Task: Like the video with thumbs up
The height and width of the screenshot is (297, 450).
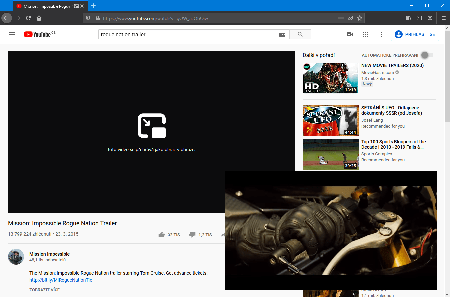Action: [162, 235]
